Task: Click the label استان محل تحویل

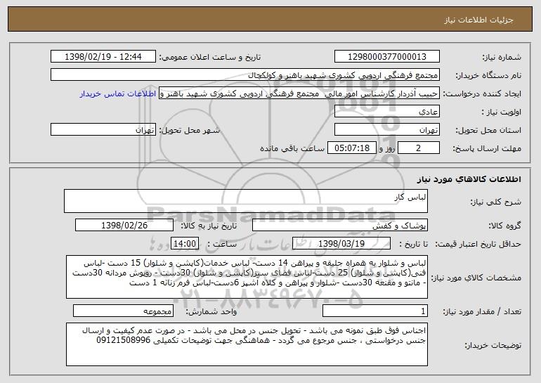Action: click(488, 130)
